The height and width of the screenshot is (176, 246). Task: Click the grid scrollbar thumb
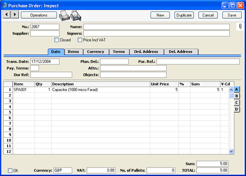[x=231, y=96]
